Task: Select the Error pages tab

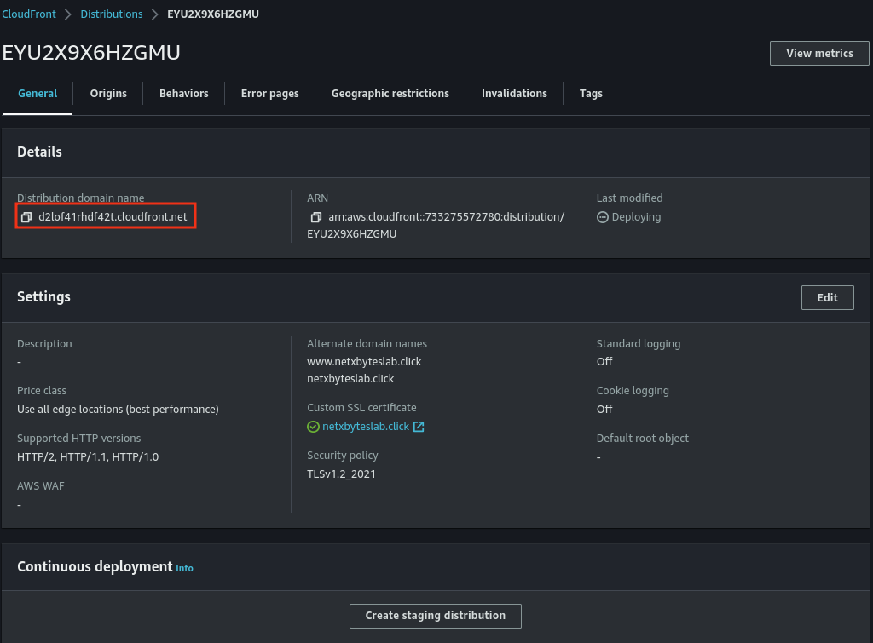Action: pos(269,94)
